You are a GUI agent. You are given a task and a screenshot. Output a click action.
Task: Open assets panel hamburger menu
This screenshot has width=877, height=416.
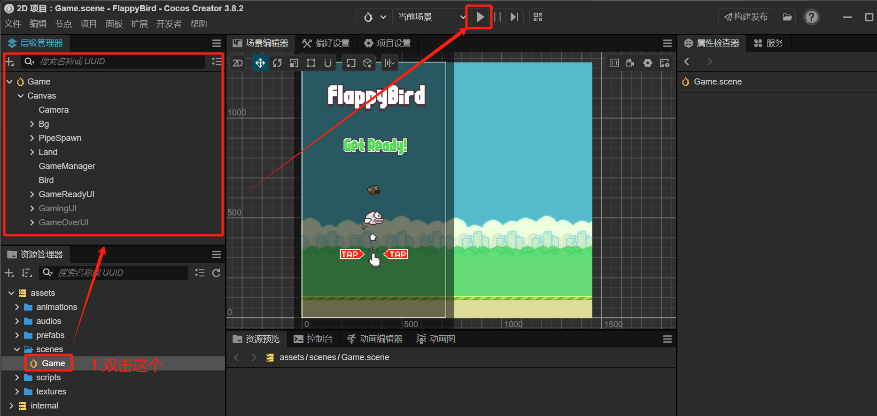pos(217,254)
